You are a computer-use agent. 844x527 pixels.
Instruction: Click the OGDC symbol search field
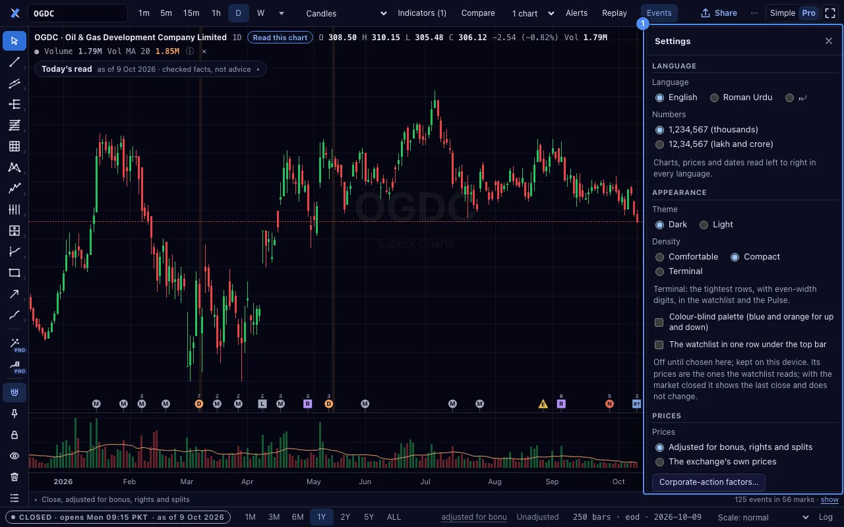(x=78, y=13)
